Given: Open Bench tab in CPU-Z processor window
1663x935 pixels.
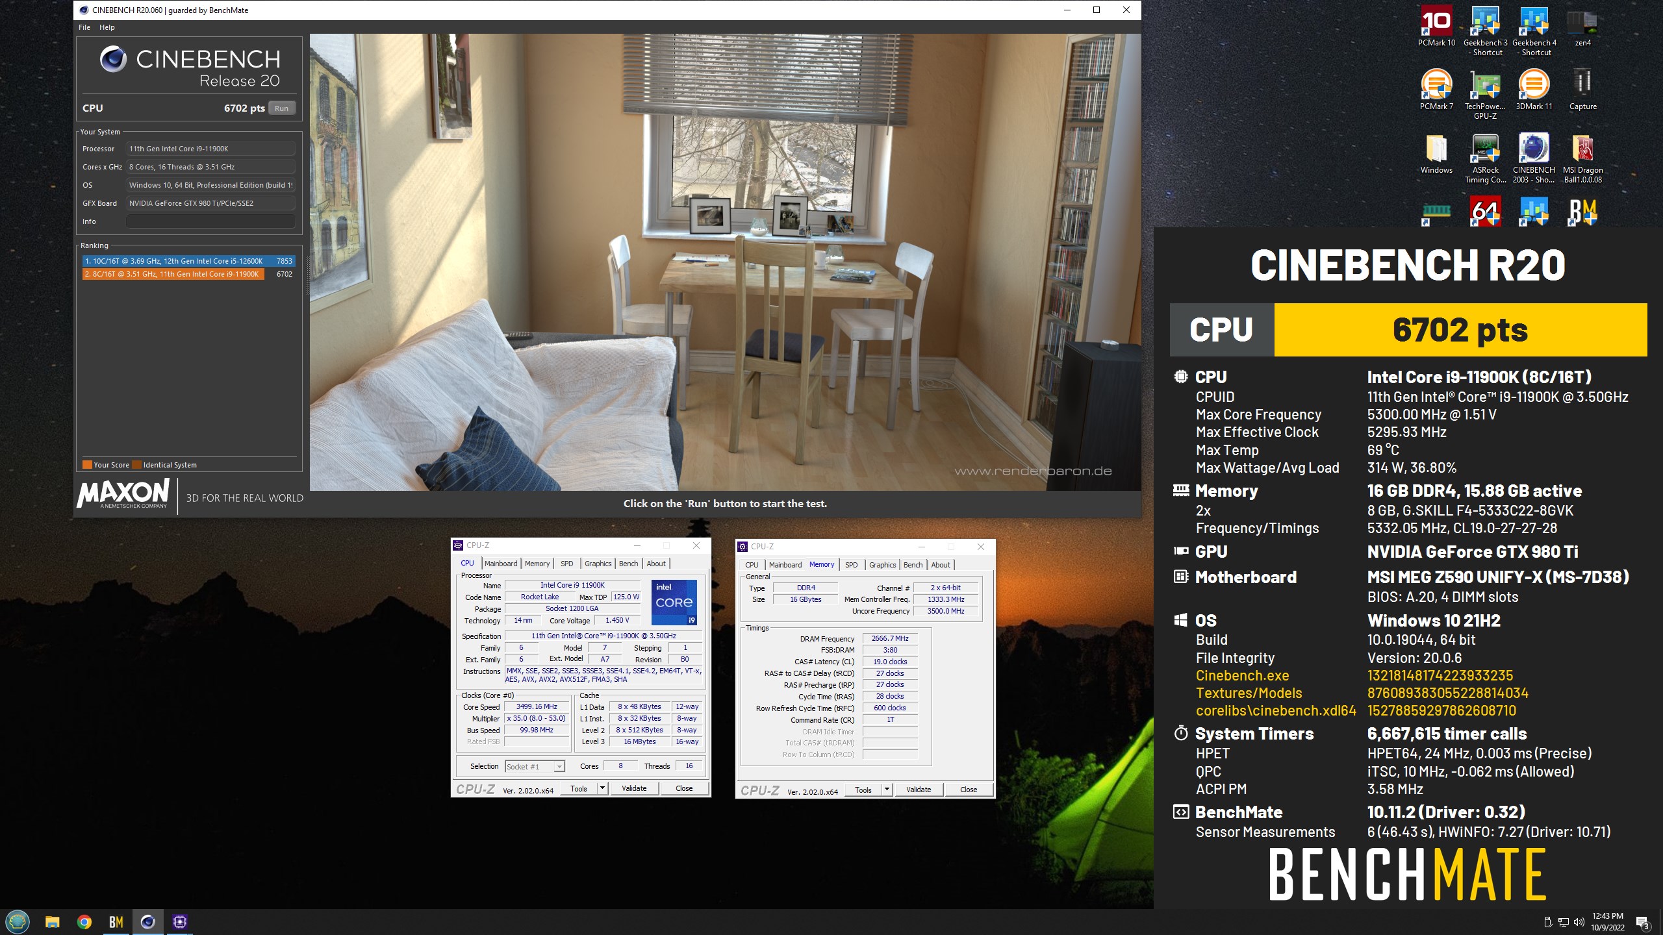Looking at the screenshot, I should point(628,564).
